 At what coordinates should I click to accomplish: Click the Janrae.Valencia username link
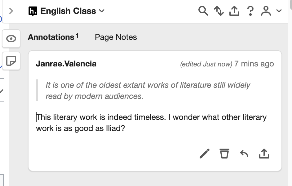pos(66,64)
